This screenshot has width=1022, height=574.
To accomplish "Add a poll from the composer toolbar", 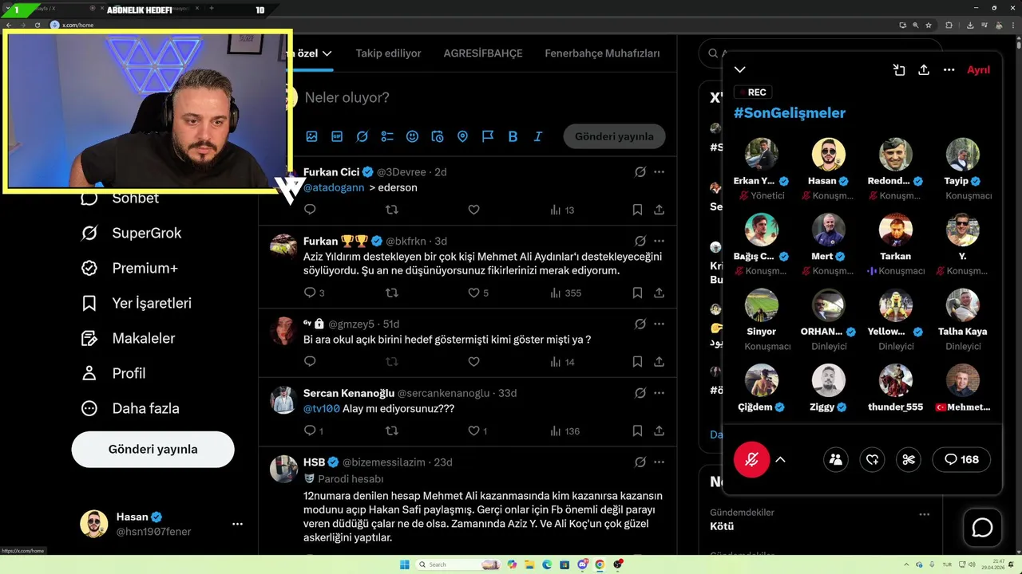I will tap(387, 136).
